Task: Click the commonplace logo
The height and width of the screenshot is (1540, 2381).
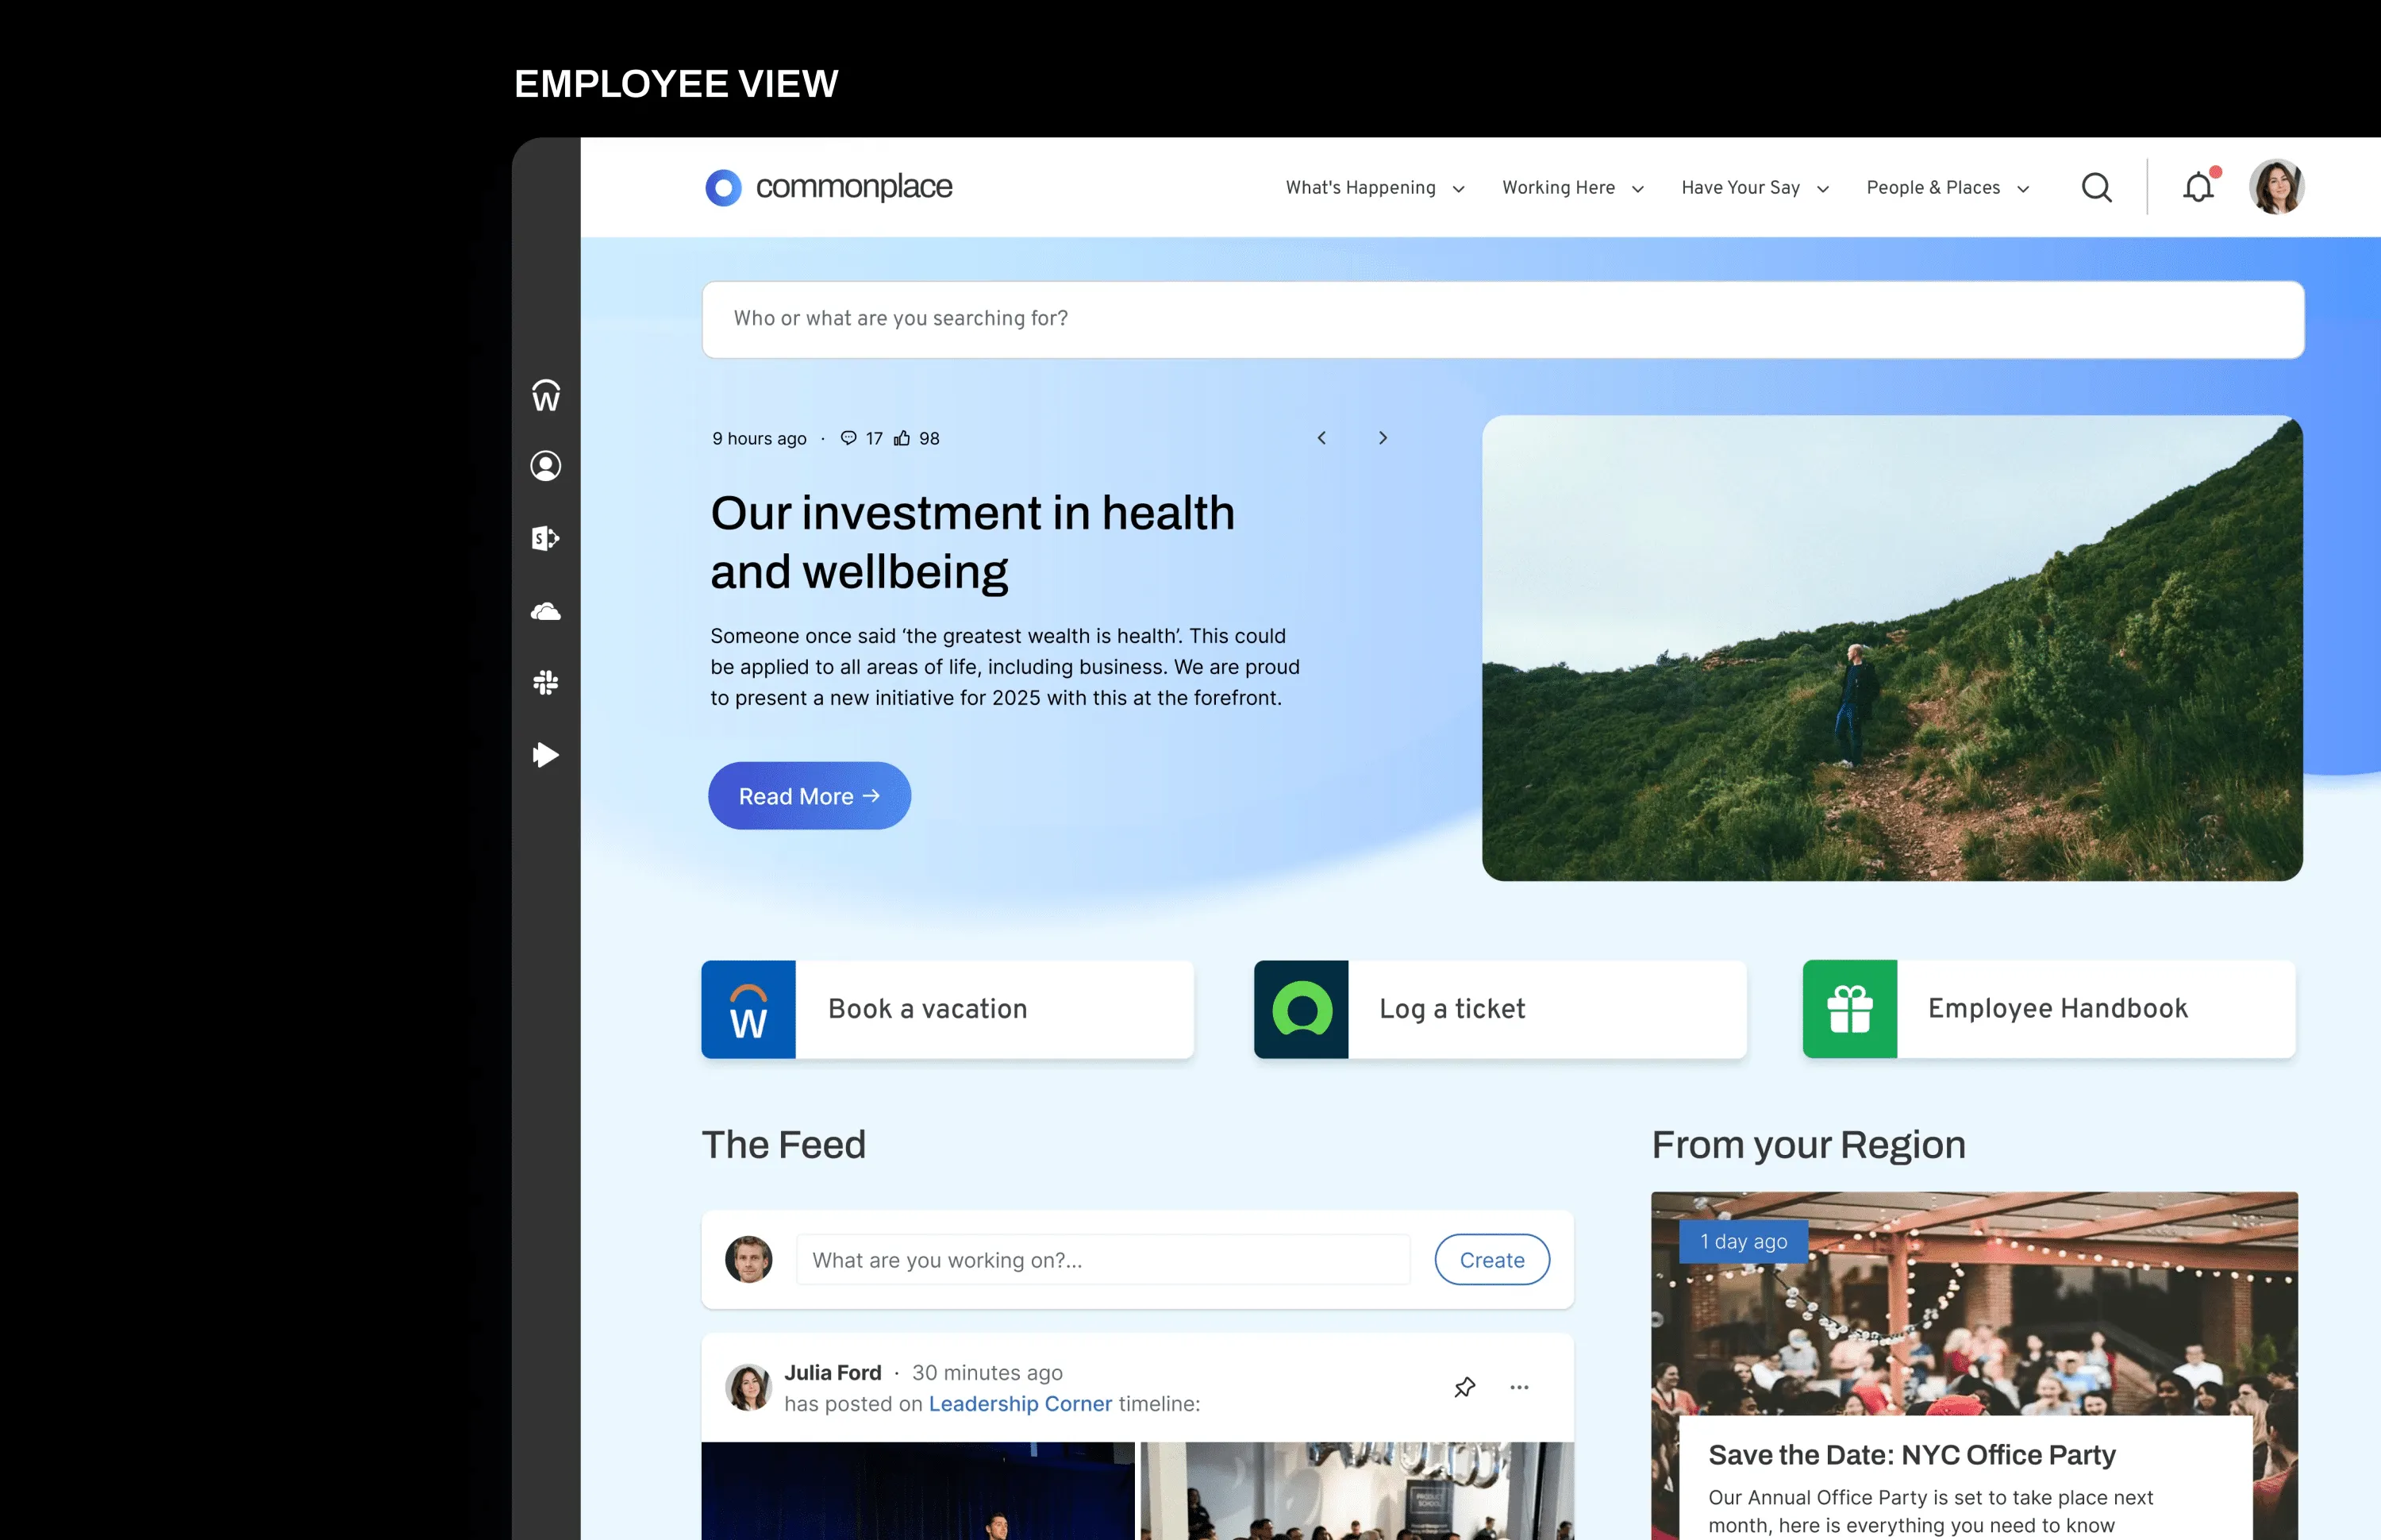Action: 829,187
